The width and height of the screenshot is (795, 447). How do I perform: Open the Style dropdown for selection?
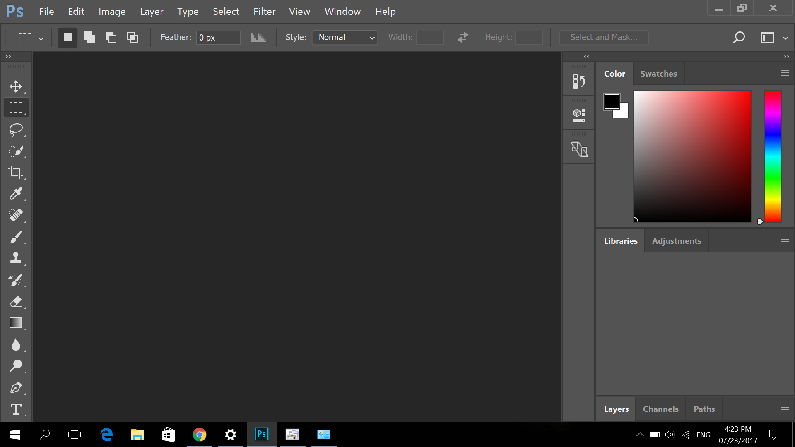tap(345, 37)
